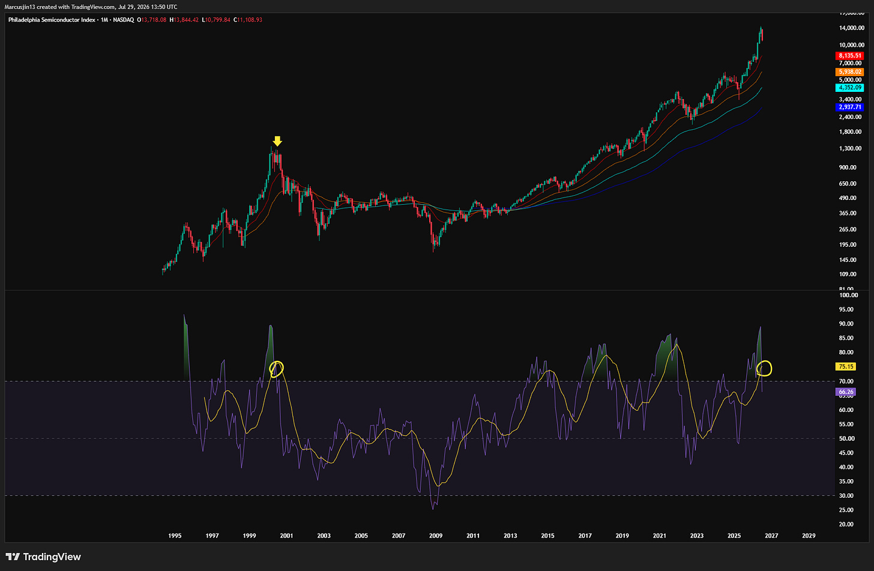The image size is (874, 571).
Task: Click the 40.00 RSI axis tick
Action: (x=846, y=467)
